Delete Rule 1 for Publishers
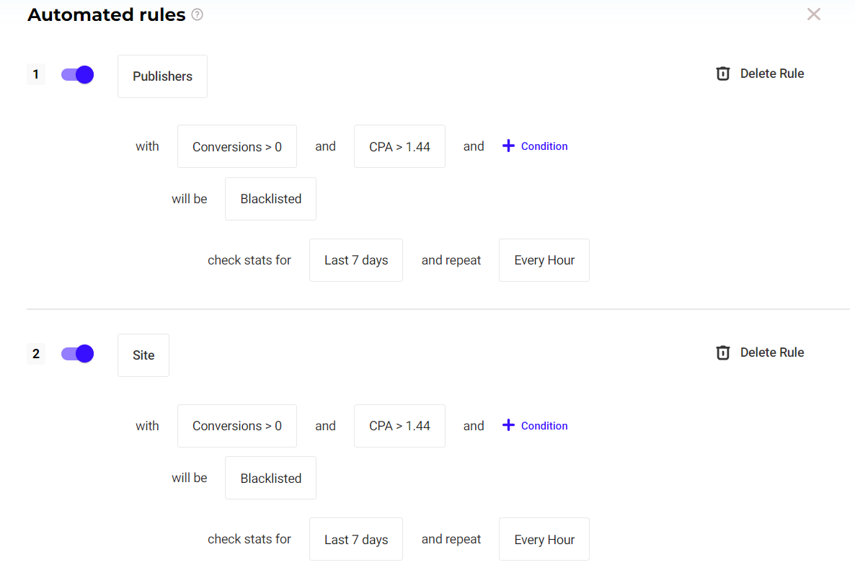This screenshot has height=578, width=855. [760, 74]
